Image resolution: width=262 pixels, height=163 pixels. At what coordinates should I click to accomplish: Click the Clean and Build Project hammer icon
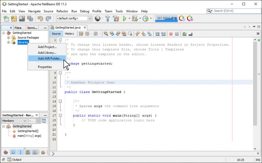pos(116,18)
